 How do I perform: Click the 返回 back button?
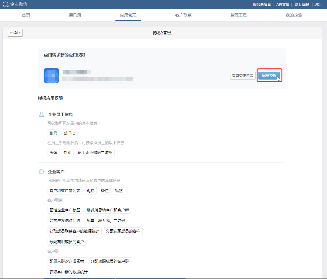15,33
